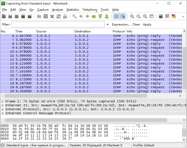Viewport: 187px width, 148px height.
Task: Save this capture file icon
Action: tap(45, 16)
